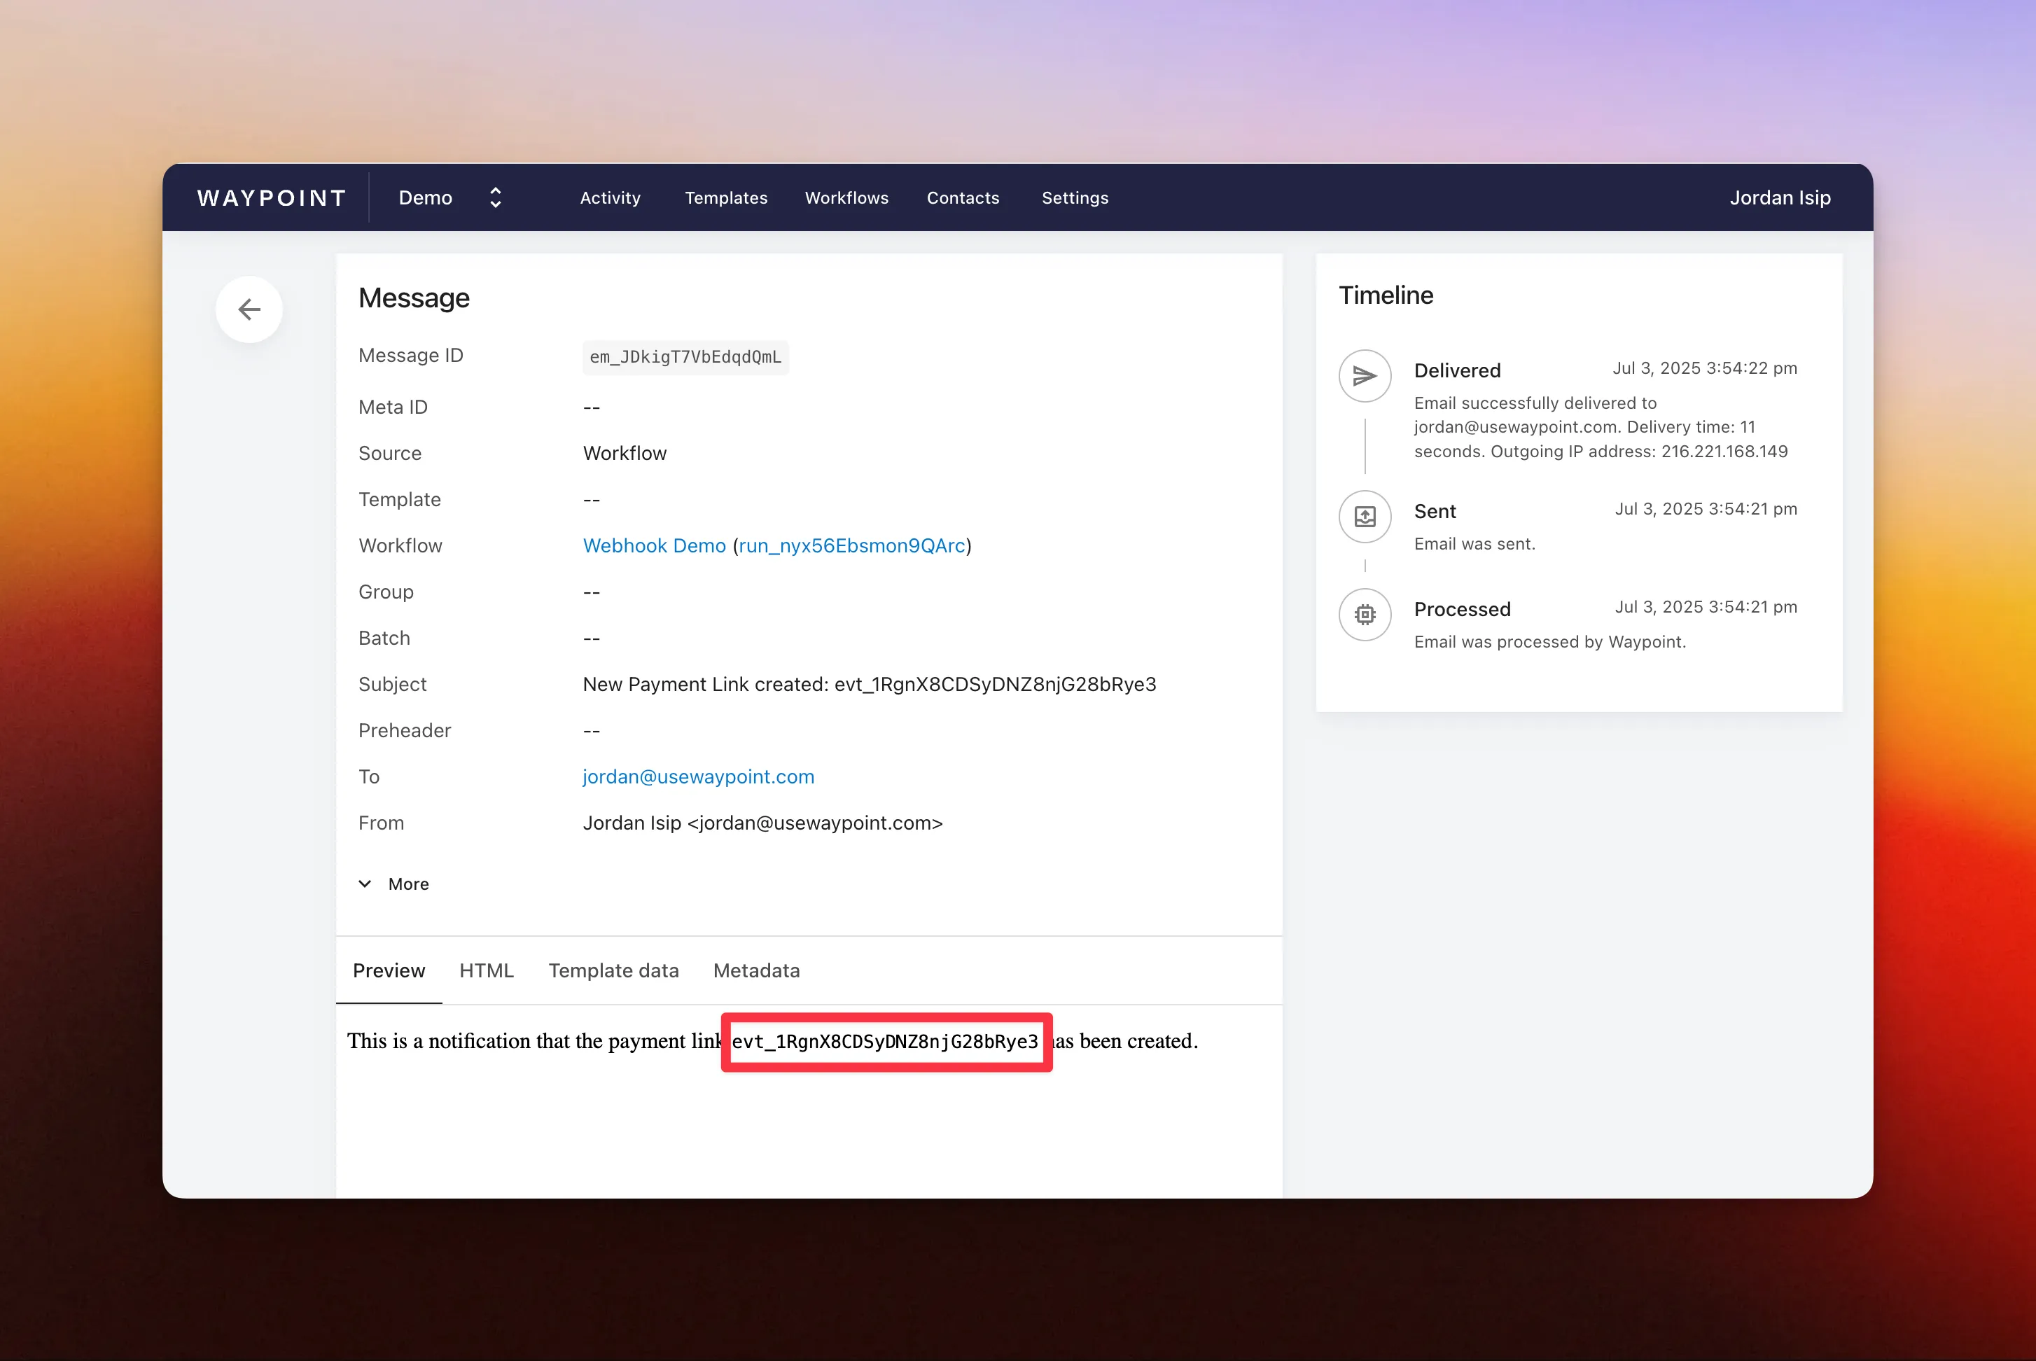Screen dimensions: 2036x1361
Task: Open the run_nyx56Ebsmon9QArc run link
Action: point(851,546)
